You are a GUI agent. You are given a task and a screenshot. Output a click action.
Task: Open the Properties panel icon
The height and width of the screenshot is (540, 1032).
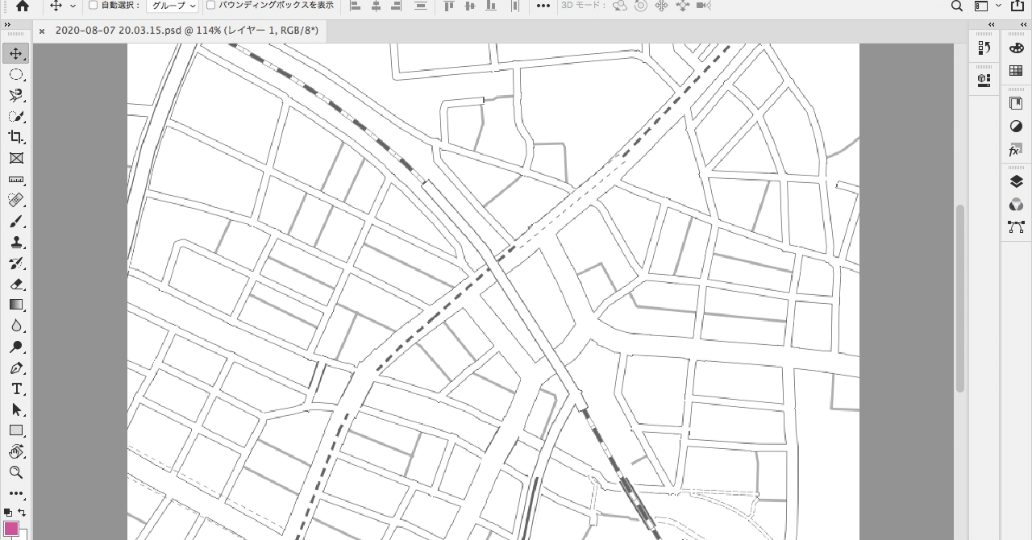(984, 79)
